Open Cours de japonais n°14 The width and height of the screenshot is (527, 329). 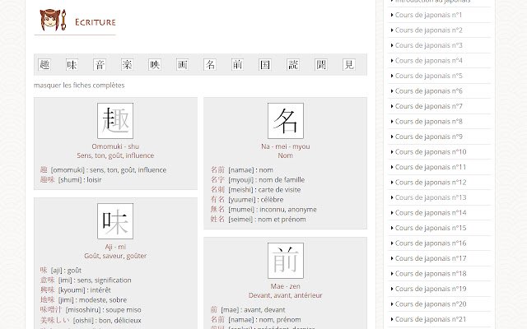pyautogui.click(x=431, y=213)
